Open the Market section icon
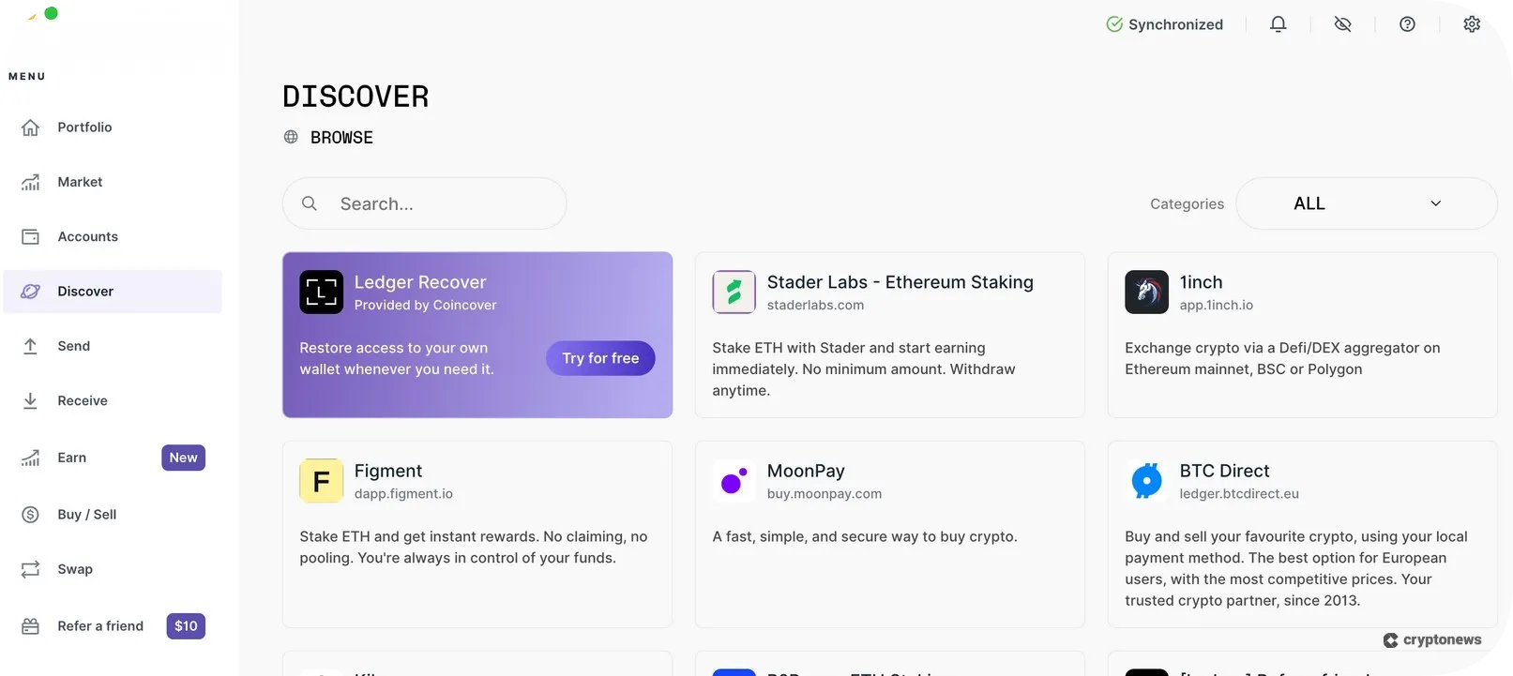1513x676 pixels. 29,182
